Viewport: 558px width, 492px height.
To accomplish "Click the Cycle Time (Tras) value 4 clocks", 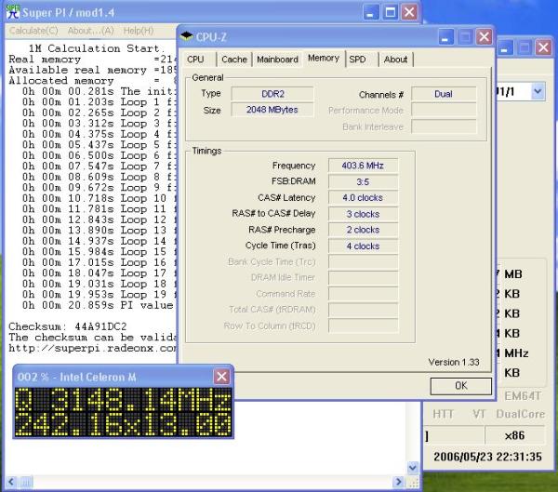I will [363, 246].
